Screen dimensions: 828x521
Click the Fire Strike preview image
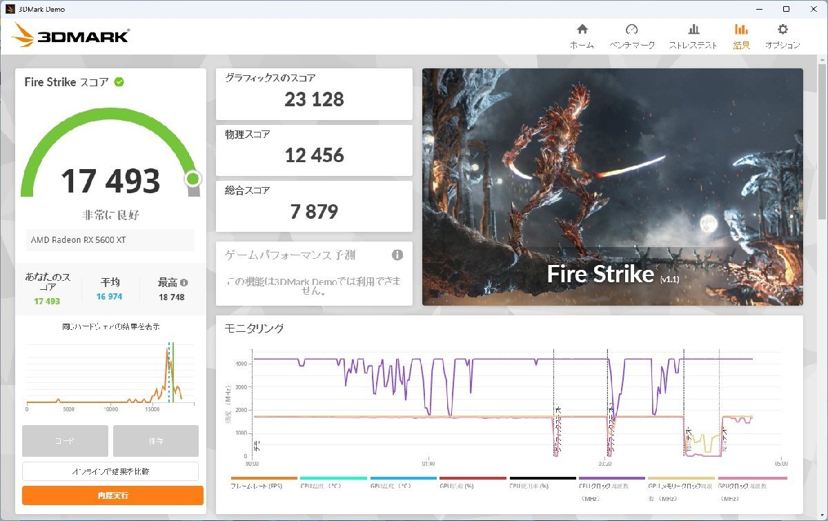pos(613,186)
